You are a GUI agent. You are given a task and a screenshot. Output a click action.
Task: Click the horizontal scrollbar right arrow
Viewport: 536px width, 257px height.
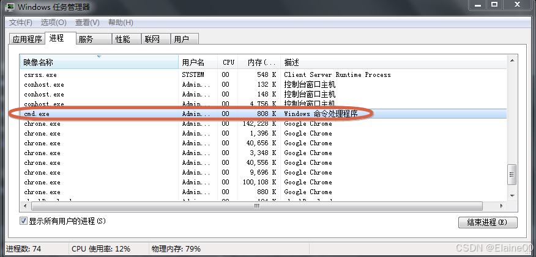[502, 206]
